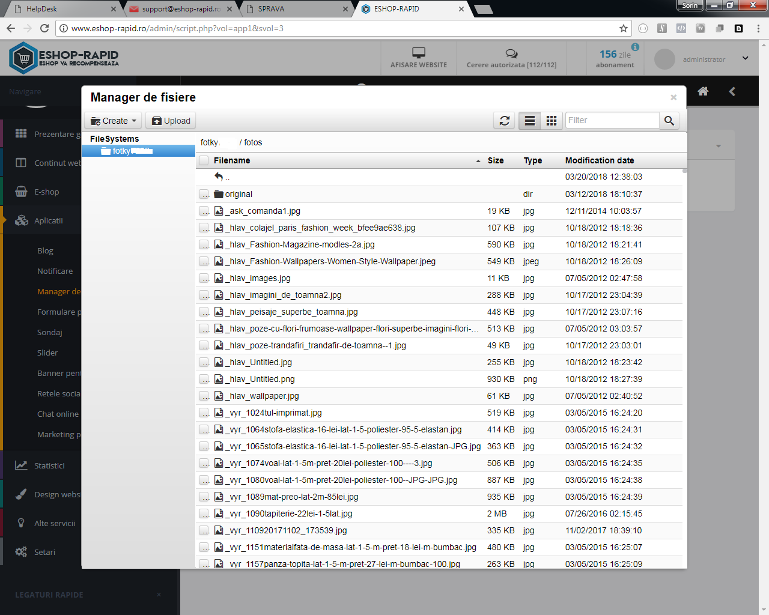The height and width of the screenshot is (615, 769).
Task: Open Slider submenu item
Action: (47, 353)
